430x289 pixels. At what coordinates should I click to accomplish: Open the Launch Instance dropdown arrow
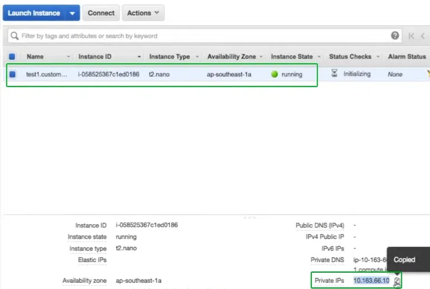(x=72, y=13)
